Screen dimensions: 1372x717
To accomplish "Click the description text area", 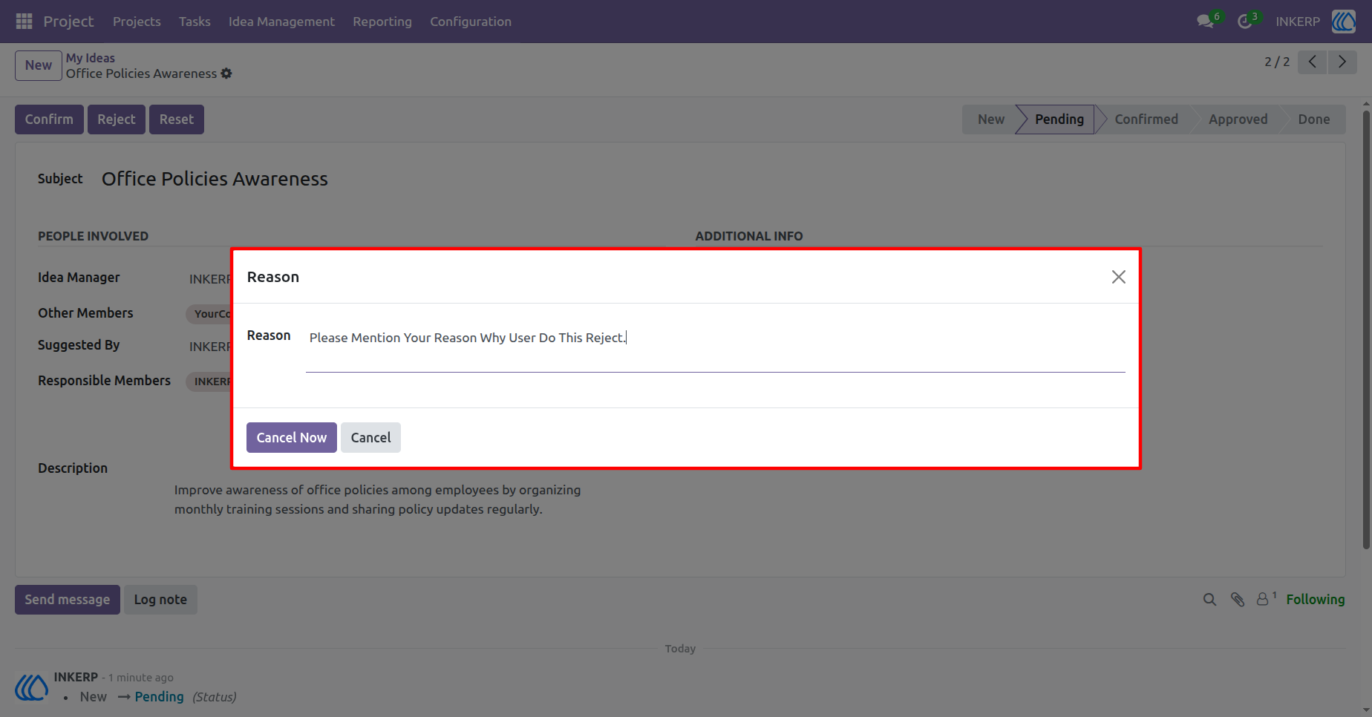I will (378, 500).
